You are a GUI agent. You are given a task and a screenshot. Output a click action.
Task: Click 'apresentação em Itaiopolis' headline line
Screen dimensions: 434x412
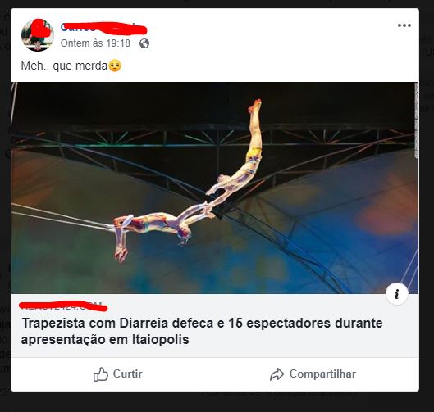point(105,339)
